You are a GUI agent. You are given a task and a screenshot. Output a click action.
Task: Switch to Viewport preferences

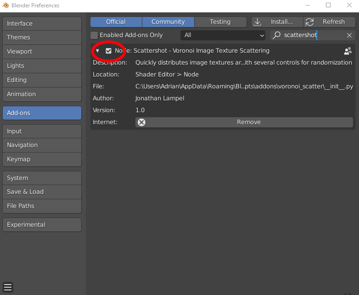point(42,52)
